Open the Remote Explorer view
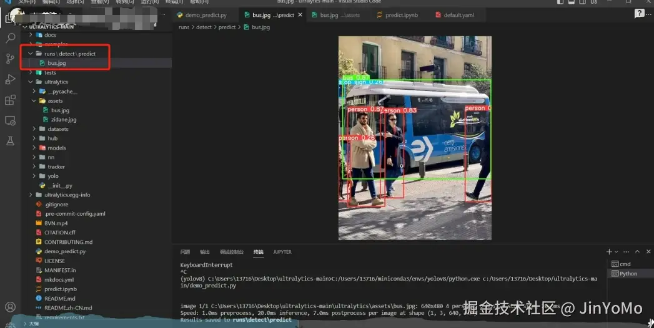 coord(11,121)
